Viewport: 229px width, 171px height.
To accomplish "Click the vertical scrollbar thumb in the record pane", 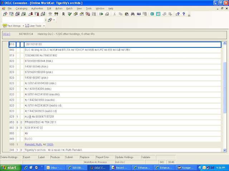I will [225, 88].
